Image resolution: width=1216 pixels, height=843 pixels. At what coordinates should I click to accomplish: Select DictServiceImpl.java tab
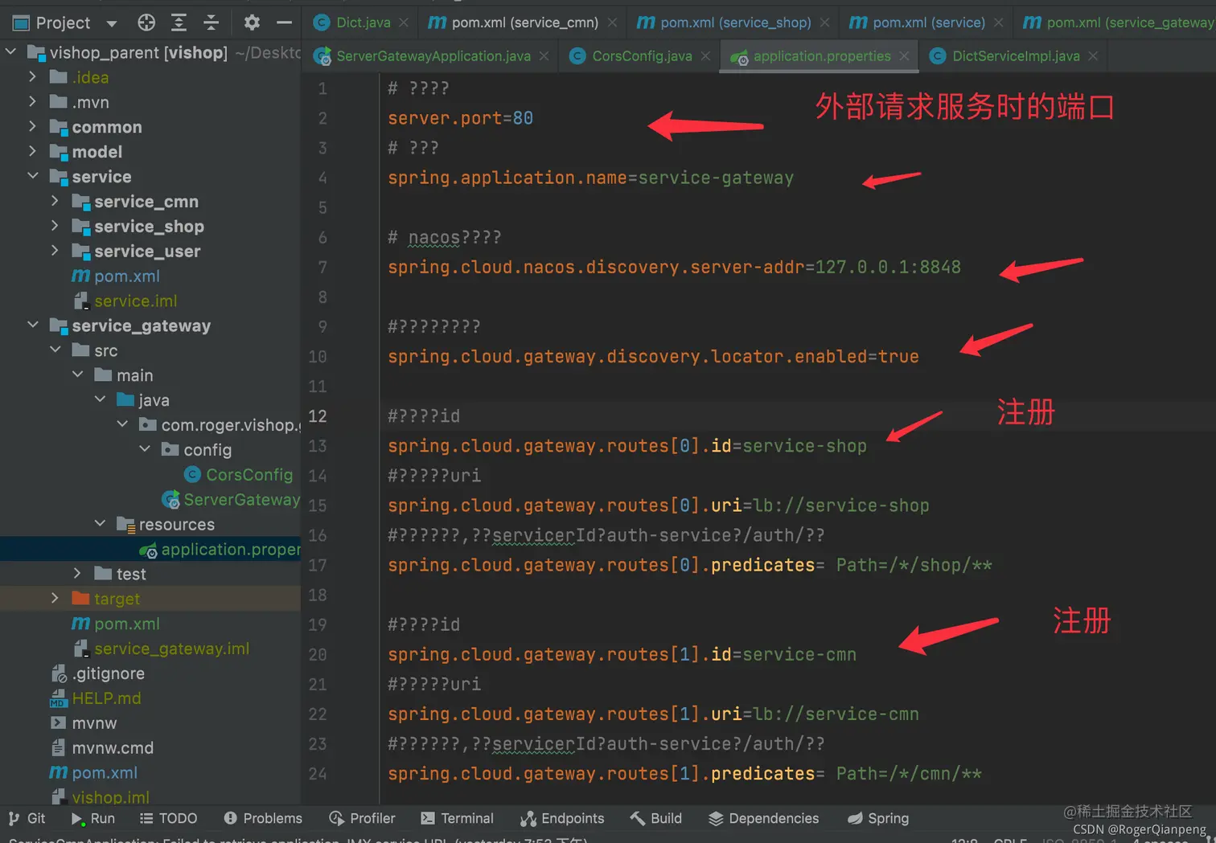click(x=1016, y=56)
